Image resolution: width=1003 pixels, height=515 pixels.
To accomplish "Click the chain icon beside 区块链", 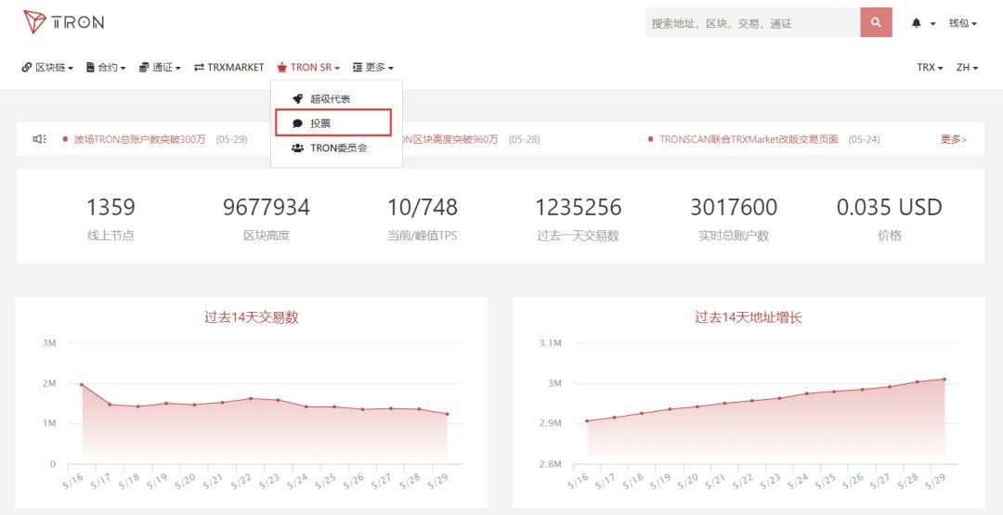I will coord(27,67).
